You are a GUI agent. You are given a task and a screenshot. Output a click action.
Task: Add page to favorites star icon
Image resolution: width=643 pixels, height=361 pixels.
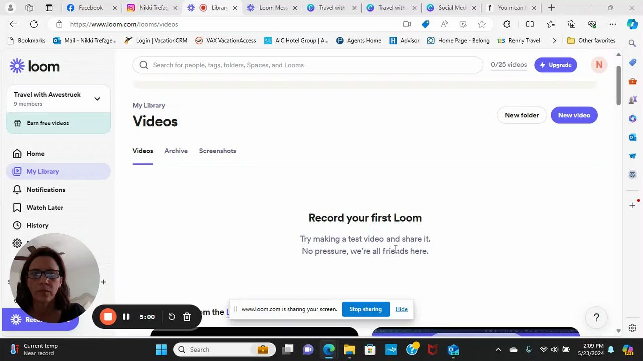(482, 24)
